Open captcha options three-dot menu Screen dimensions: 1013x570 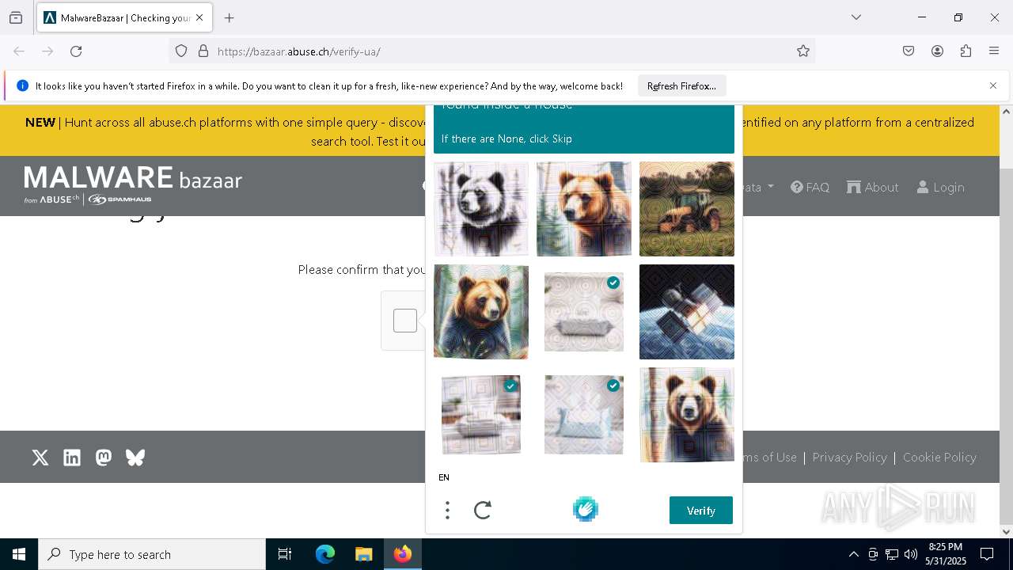(x=447, y=511)
